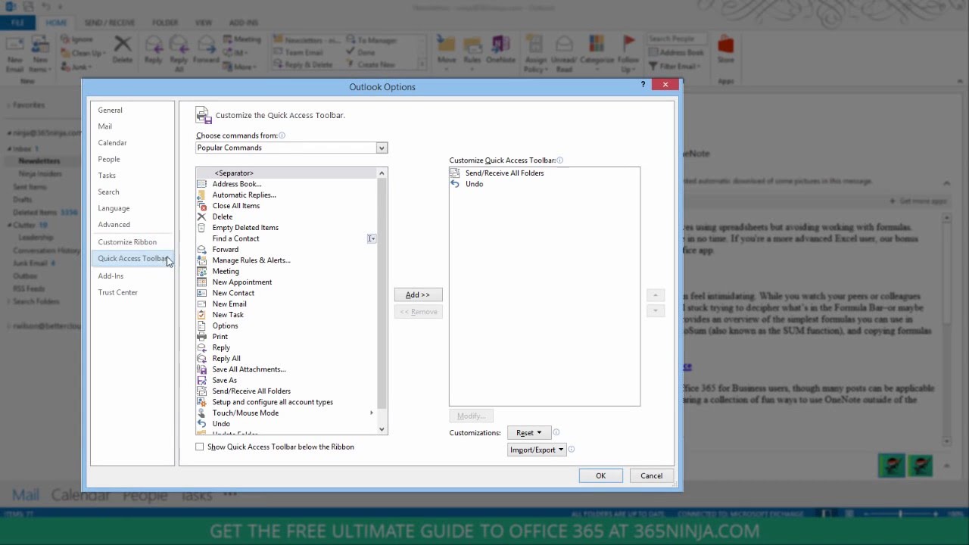Click the info icon next to Import/Export

click(571, 450)
